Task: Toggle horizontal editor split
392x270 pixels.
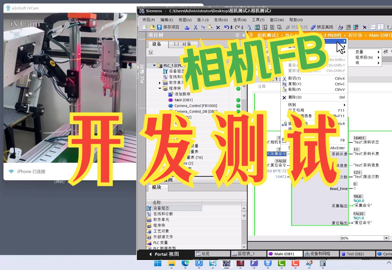Action: 373,27
